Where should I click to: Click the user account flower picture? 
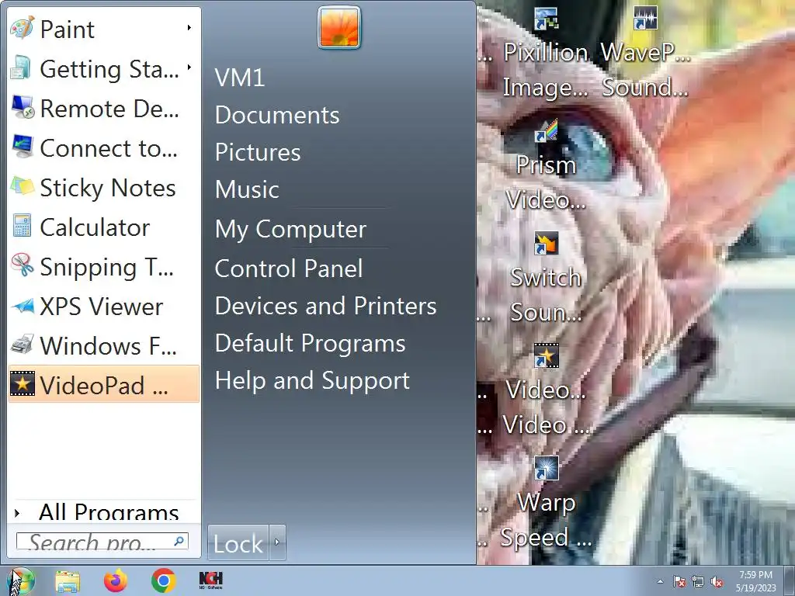(339, 27)
